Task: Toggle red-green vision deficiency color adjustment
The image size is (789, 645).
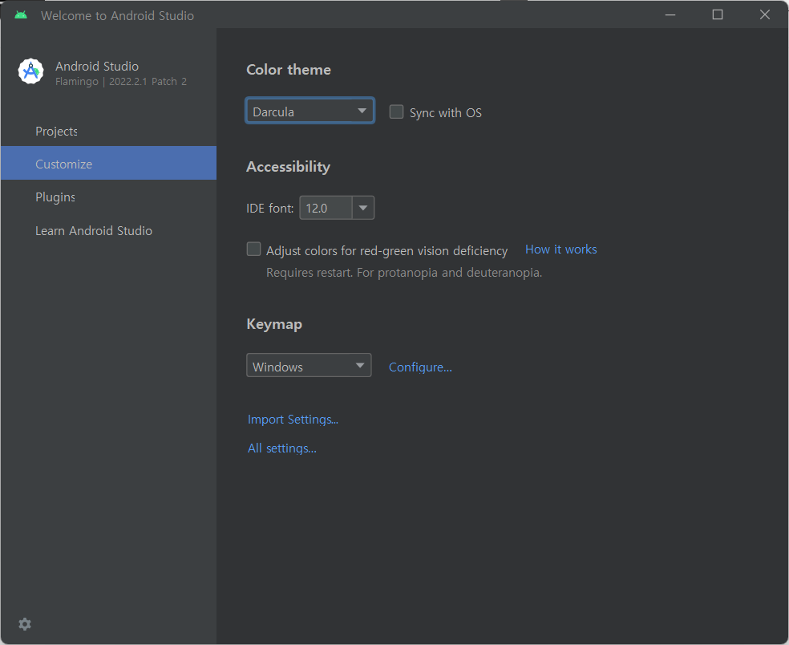Action: [x=253, y=249]
